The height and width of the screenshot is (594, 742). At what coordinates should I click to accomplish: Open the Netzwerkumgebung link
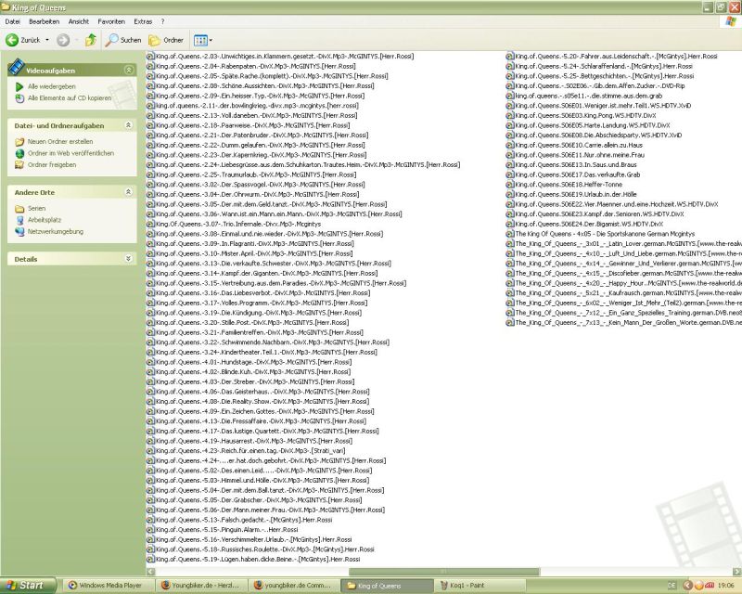tap(56, 232)
